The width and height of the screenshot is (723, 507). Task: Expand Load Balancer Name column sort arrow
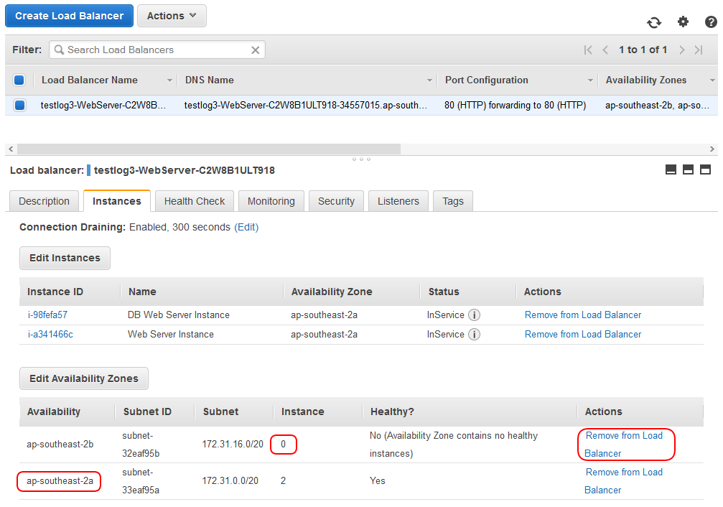169,80
